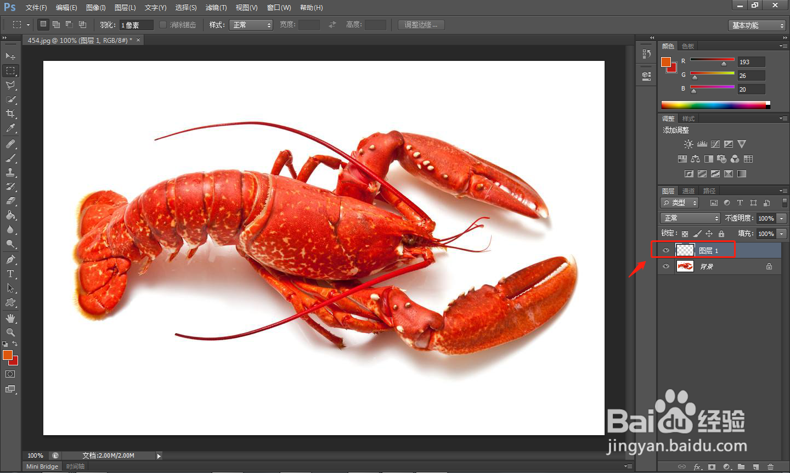Click foreground color swatch in toolbox
Image resolution: width=790 pixels, height=473 pixels.
pos(7,355)
